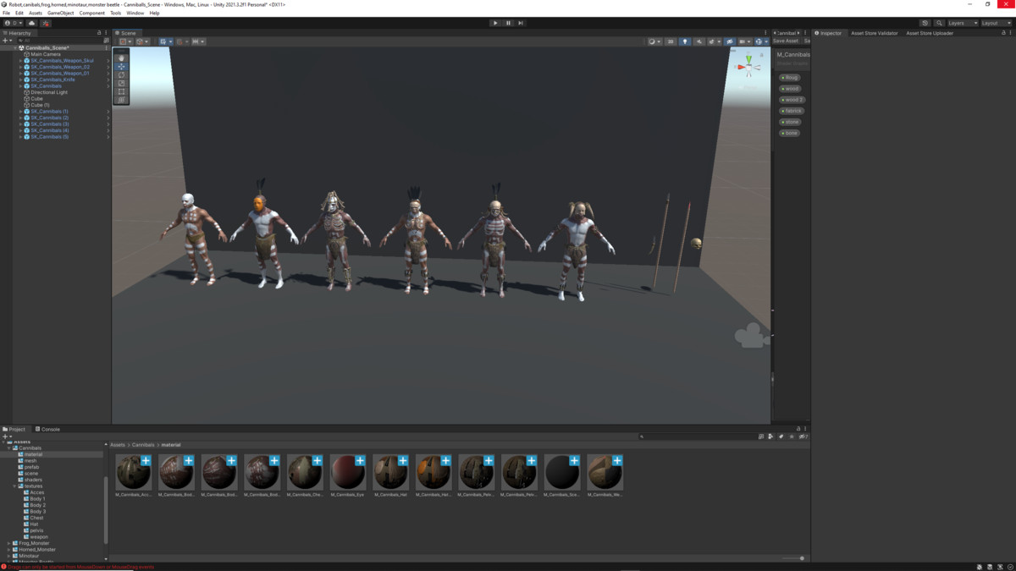Select Main Camera in Hierarchy

(x=46, y=54)
